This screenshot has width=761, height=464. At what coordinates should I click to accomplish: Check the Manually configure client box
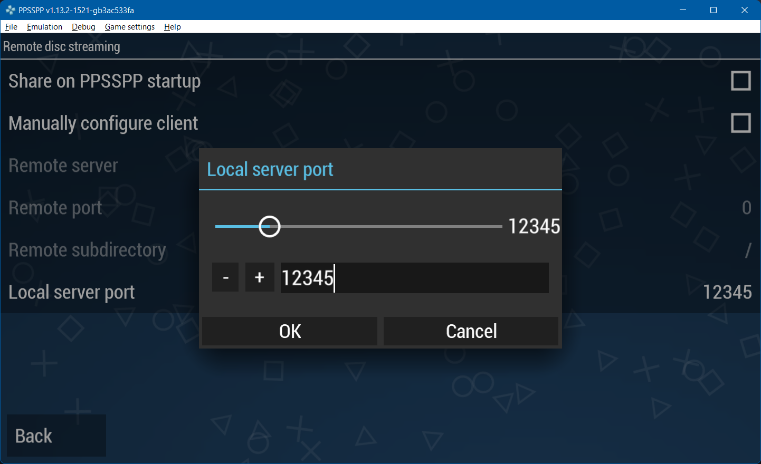(x=741, y=123)
